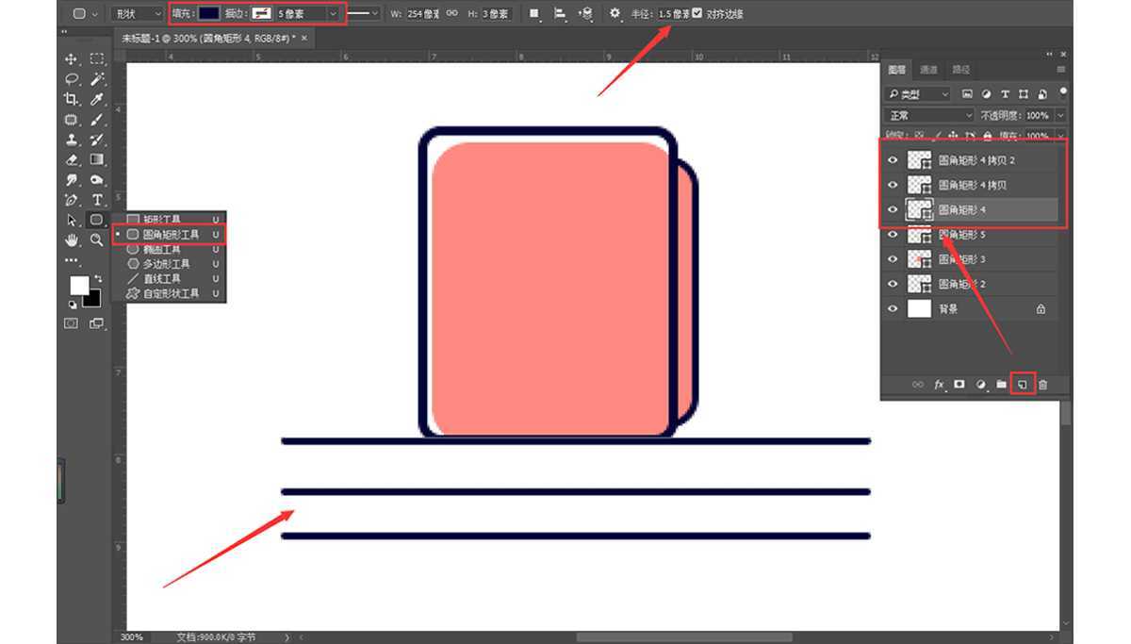Image resolution: width=1131 pixels, height=644 pixels.
Task: Click the 填充 fill color swatch
Action: pyautogui.click(x=208, y=14)
